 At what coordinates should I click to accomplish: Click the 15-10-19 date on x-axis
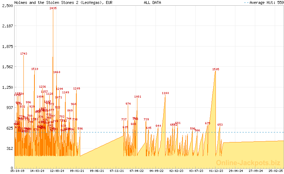click(18, 171)
